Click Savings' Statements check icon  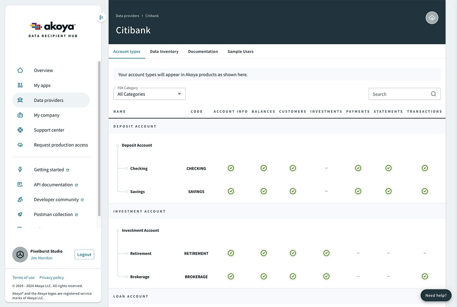click(x=388, y=191)
